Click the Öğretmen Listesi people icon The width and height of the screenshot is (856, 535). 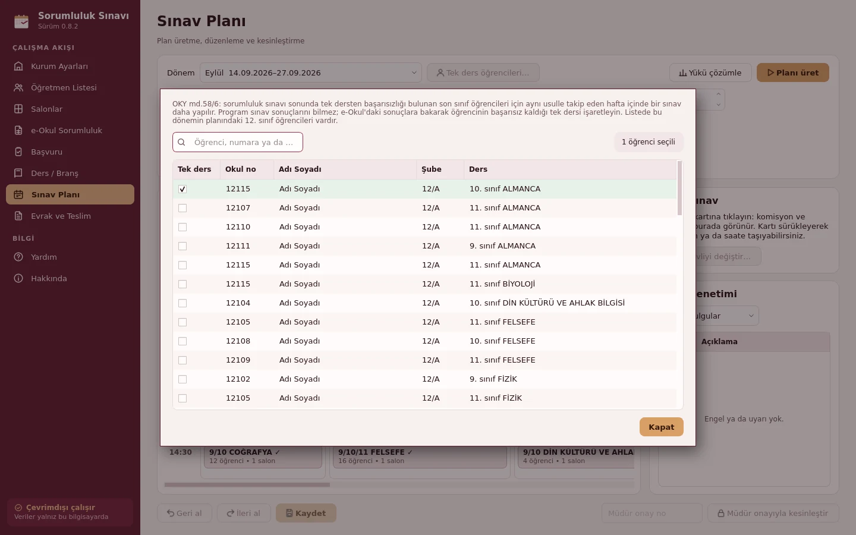pos(18,87)
